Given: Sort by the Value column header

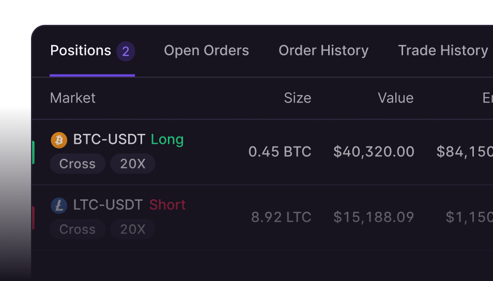Looking at the screenshot, I should click(x=396, y=98).
